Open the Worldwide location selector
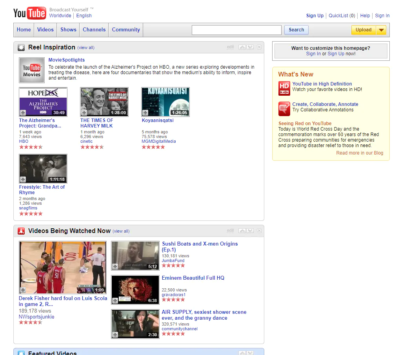 60,16
